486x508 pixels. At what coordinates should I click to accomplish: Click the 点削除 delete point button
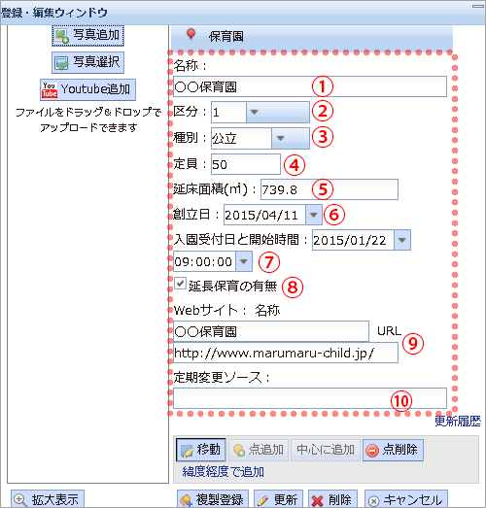pyautogui.click(x=393, y=450)
